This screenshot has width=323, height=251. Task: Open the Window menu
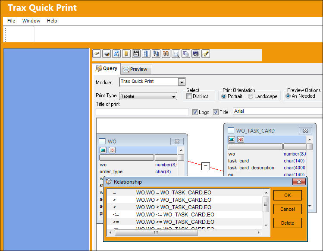click(x=31, y=21)
